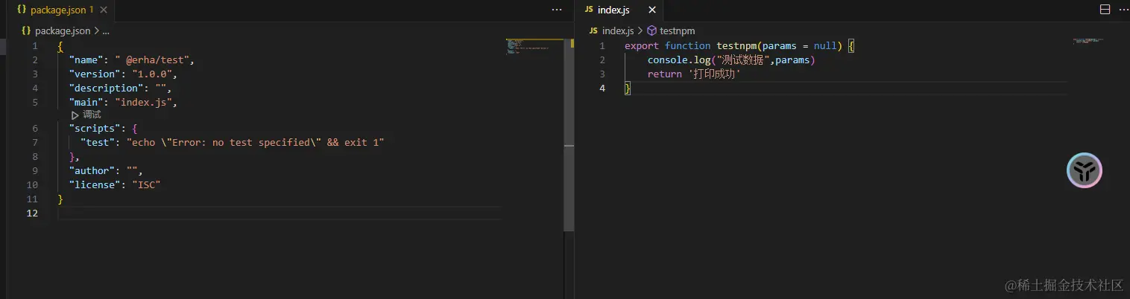Image resolution: width=1130 pixels, height=299 pixels.
Task: Click the "main" key on line 5
Action: click(86, 103)
